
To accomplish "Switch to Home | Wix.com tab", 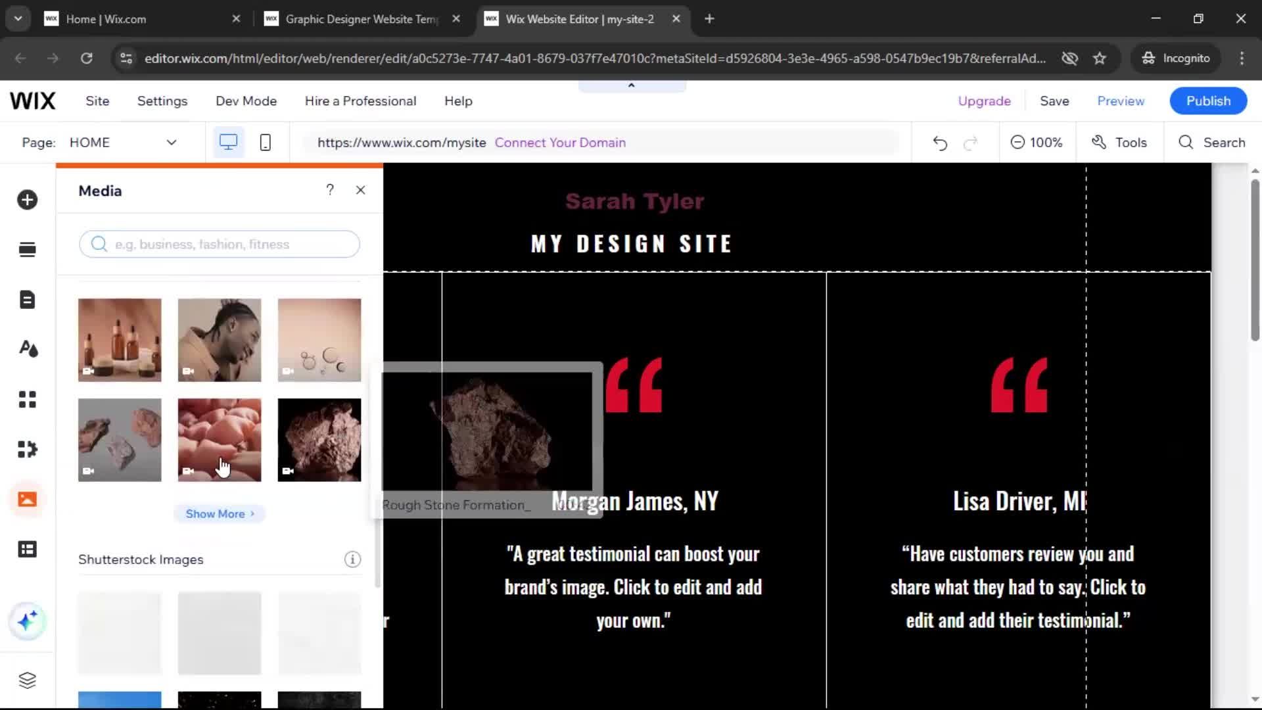I will (x=141, y=19).
